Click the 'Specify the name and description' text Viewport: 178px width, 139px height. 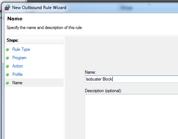click(x=45, y=28)
